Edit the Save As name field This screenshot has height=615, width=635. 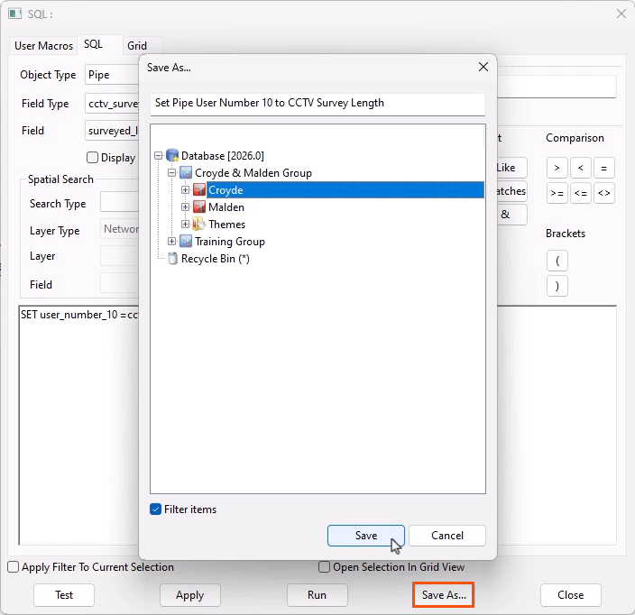coord(317,104)
